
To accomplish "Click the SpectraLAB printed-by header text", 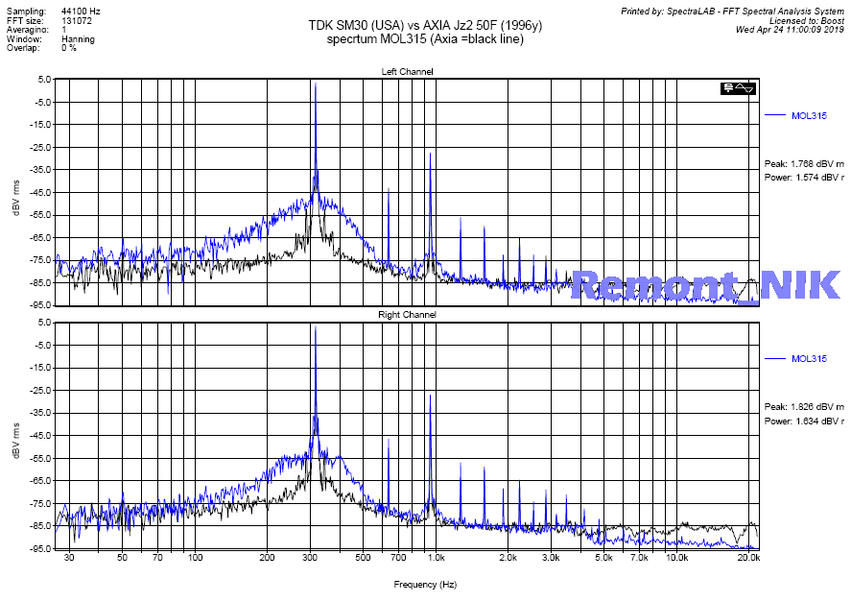I will (732, 11).
